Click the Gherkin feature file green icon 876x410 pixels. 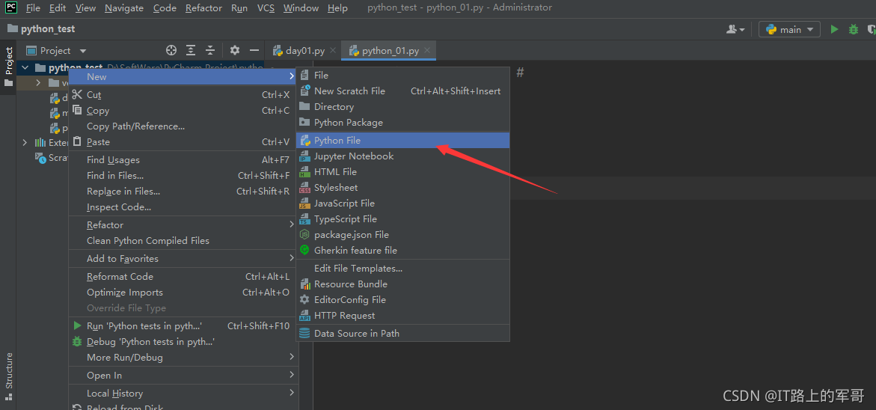(304, 250)
